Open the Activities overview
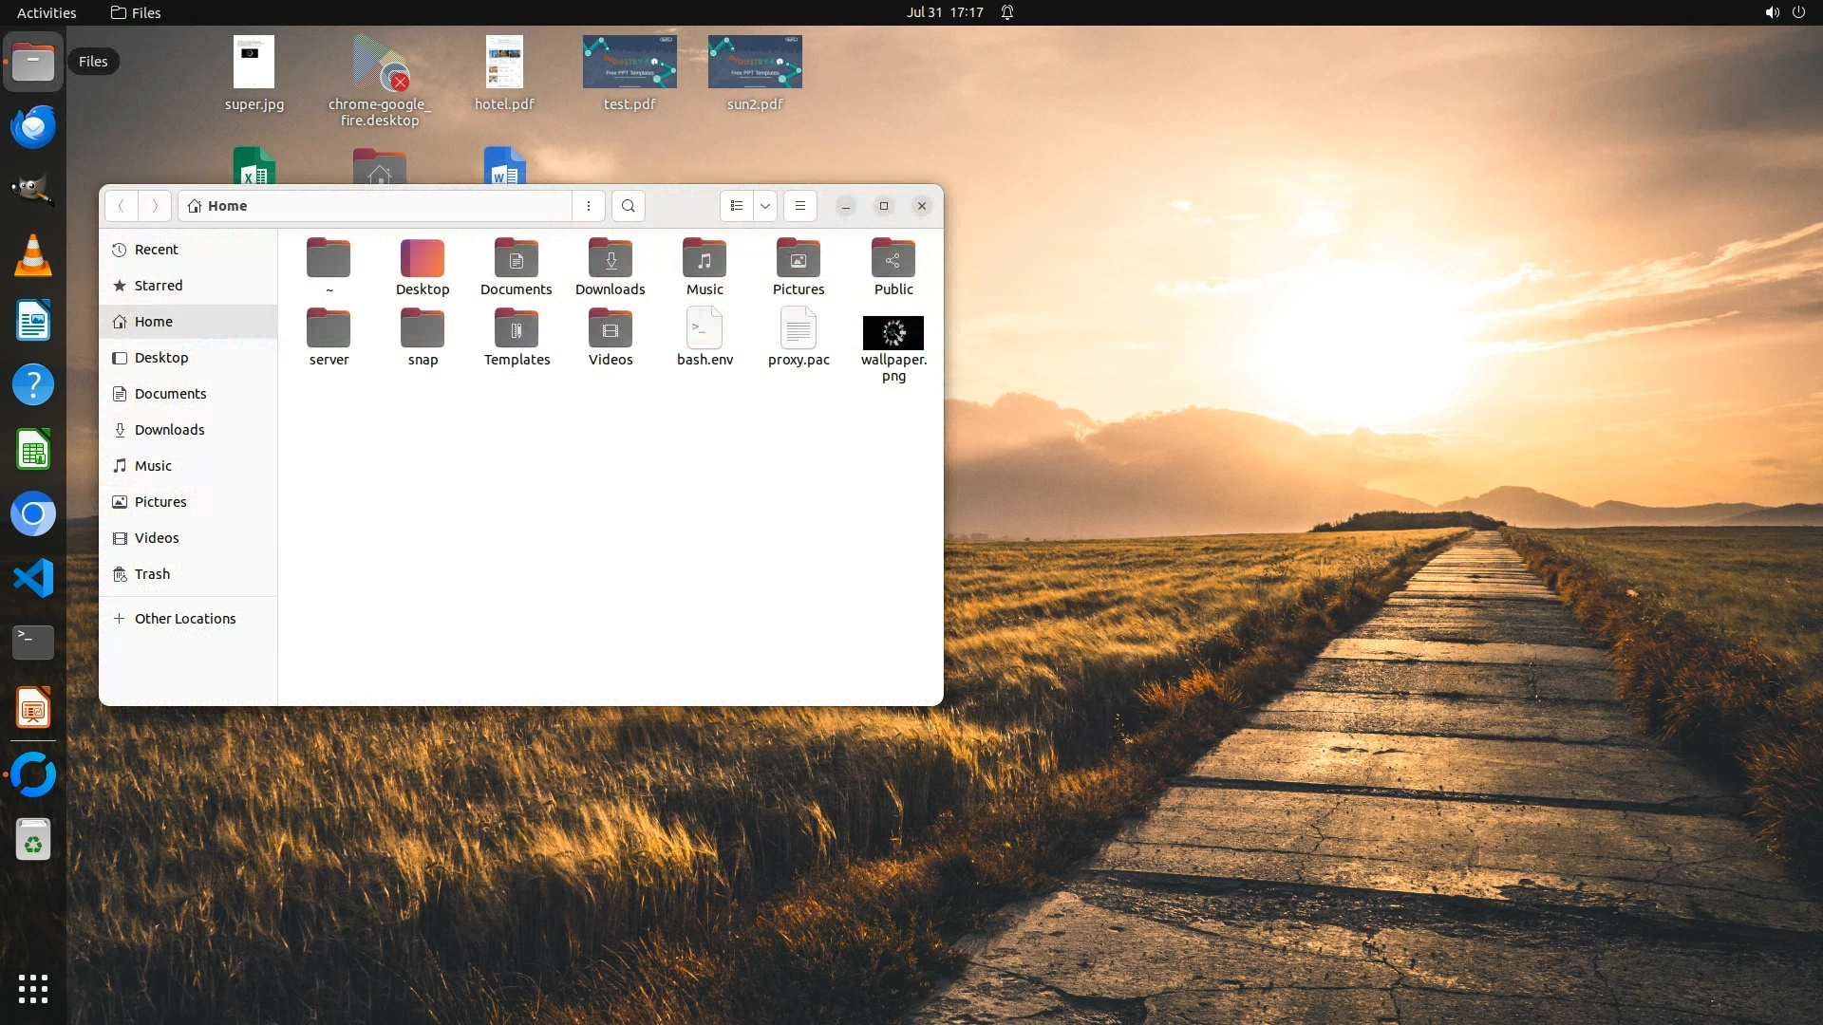The image size is (1823, 1025). tap(47, 12)
